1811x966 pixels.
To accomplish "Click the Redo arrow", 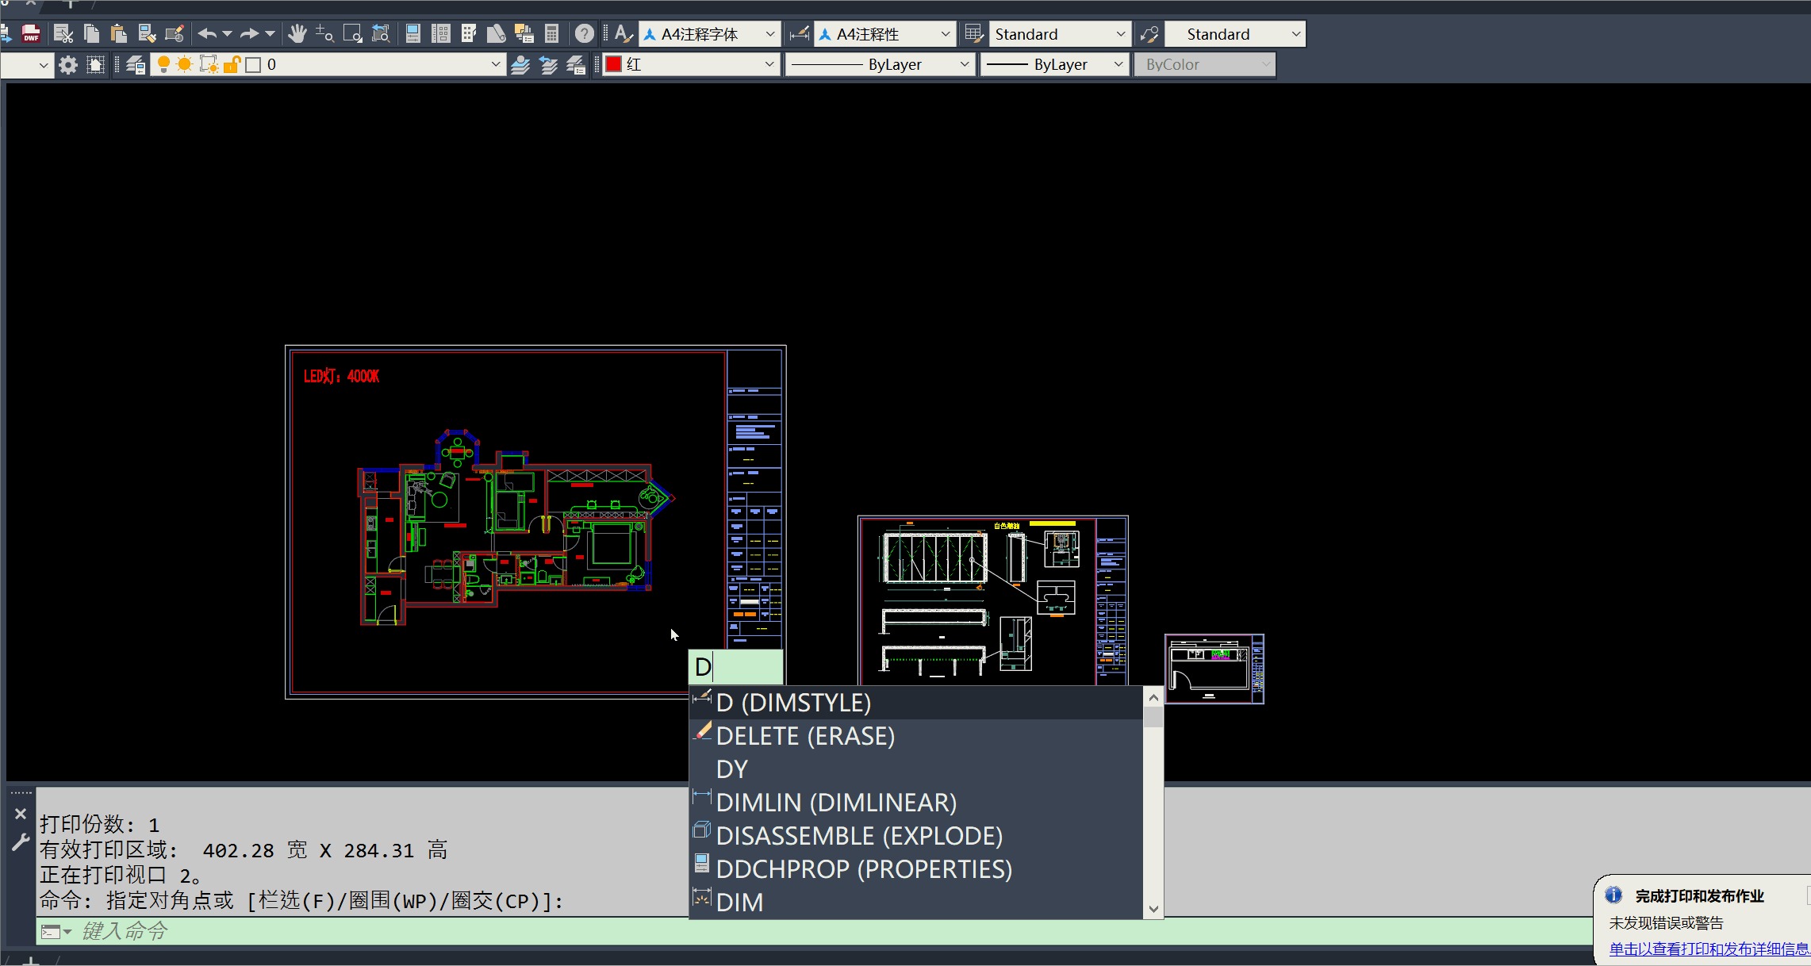I will tap(249, 33).
